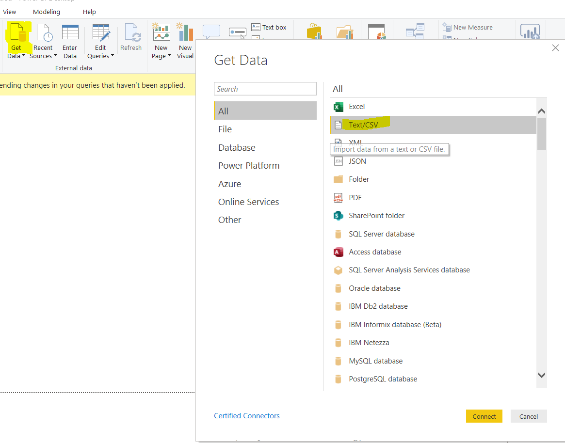Viewport: 565px width, 443px height.
Task: Open the Modeling ribbon tab
Action: point(47,12)
